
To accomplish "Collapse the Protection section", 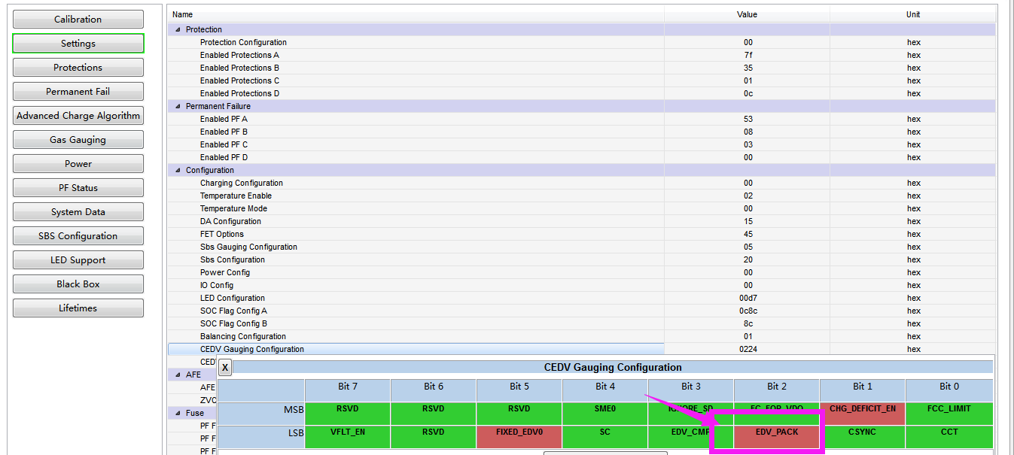I will (x=178, y=29).
